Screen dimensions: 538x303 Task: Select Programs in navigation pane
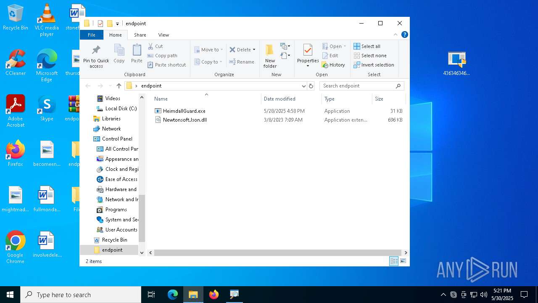[x=116, y=210]
